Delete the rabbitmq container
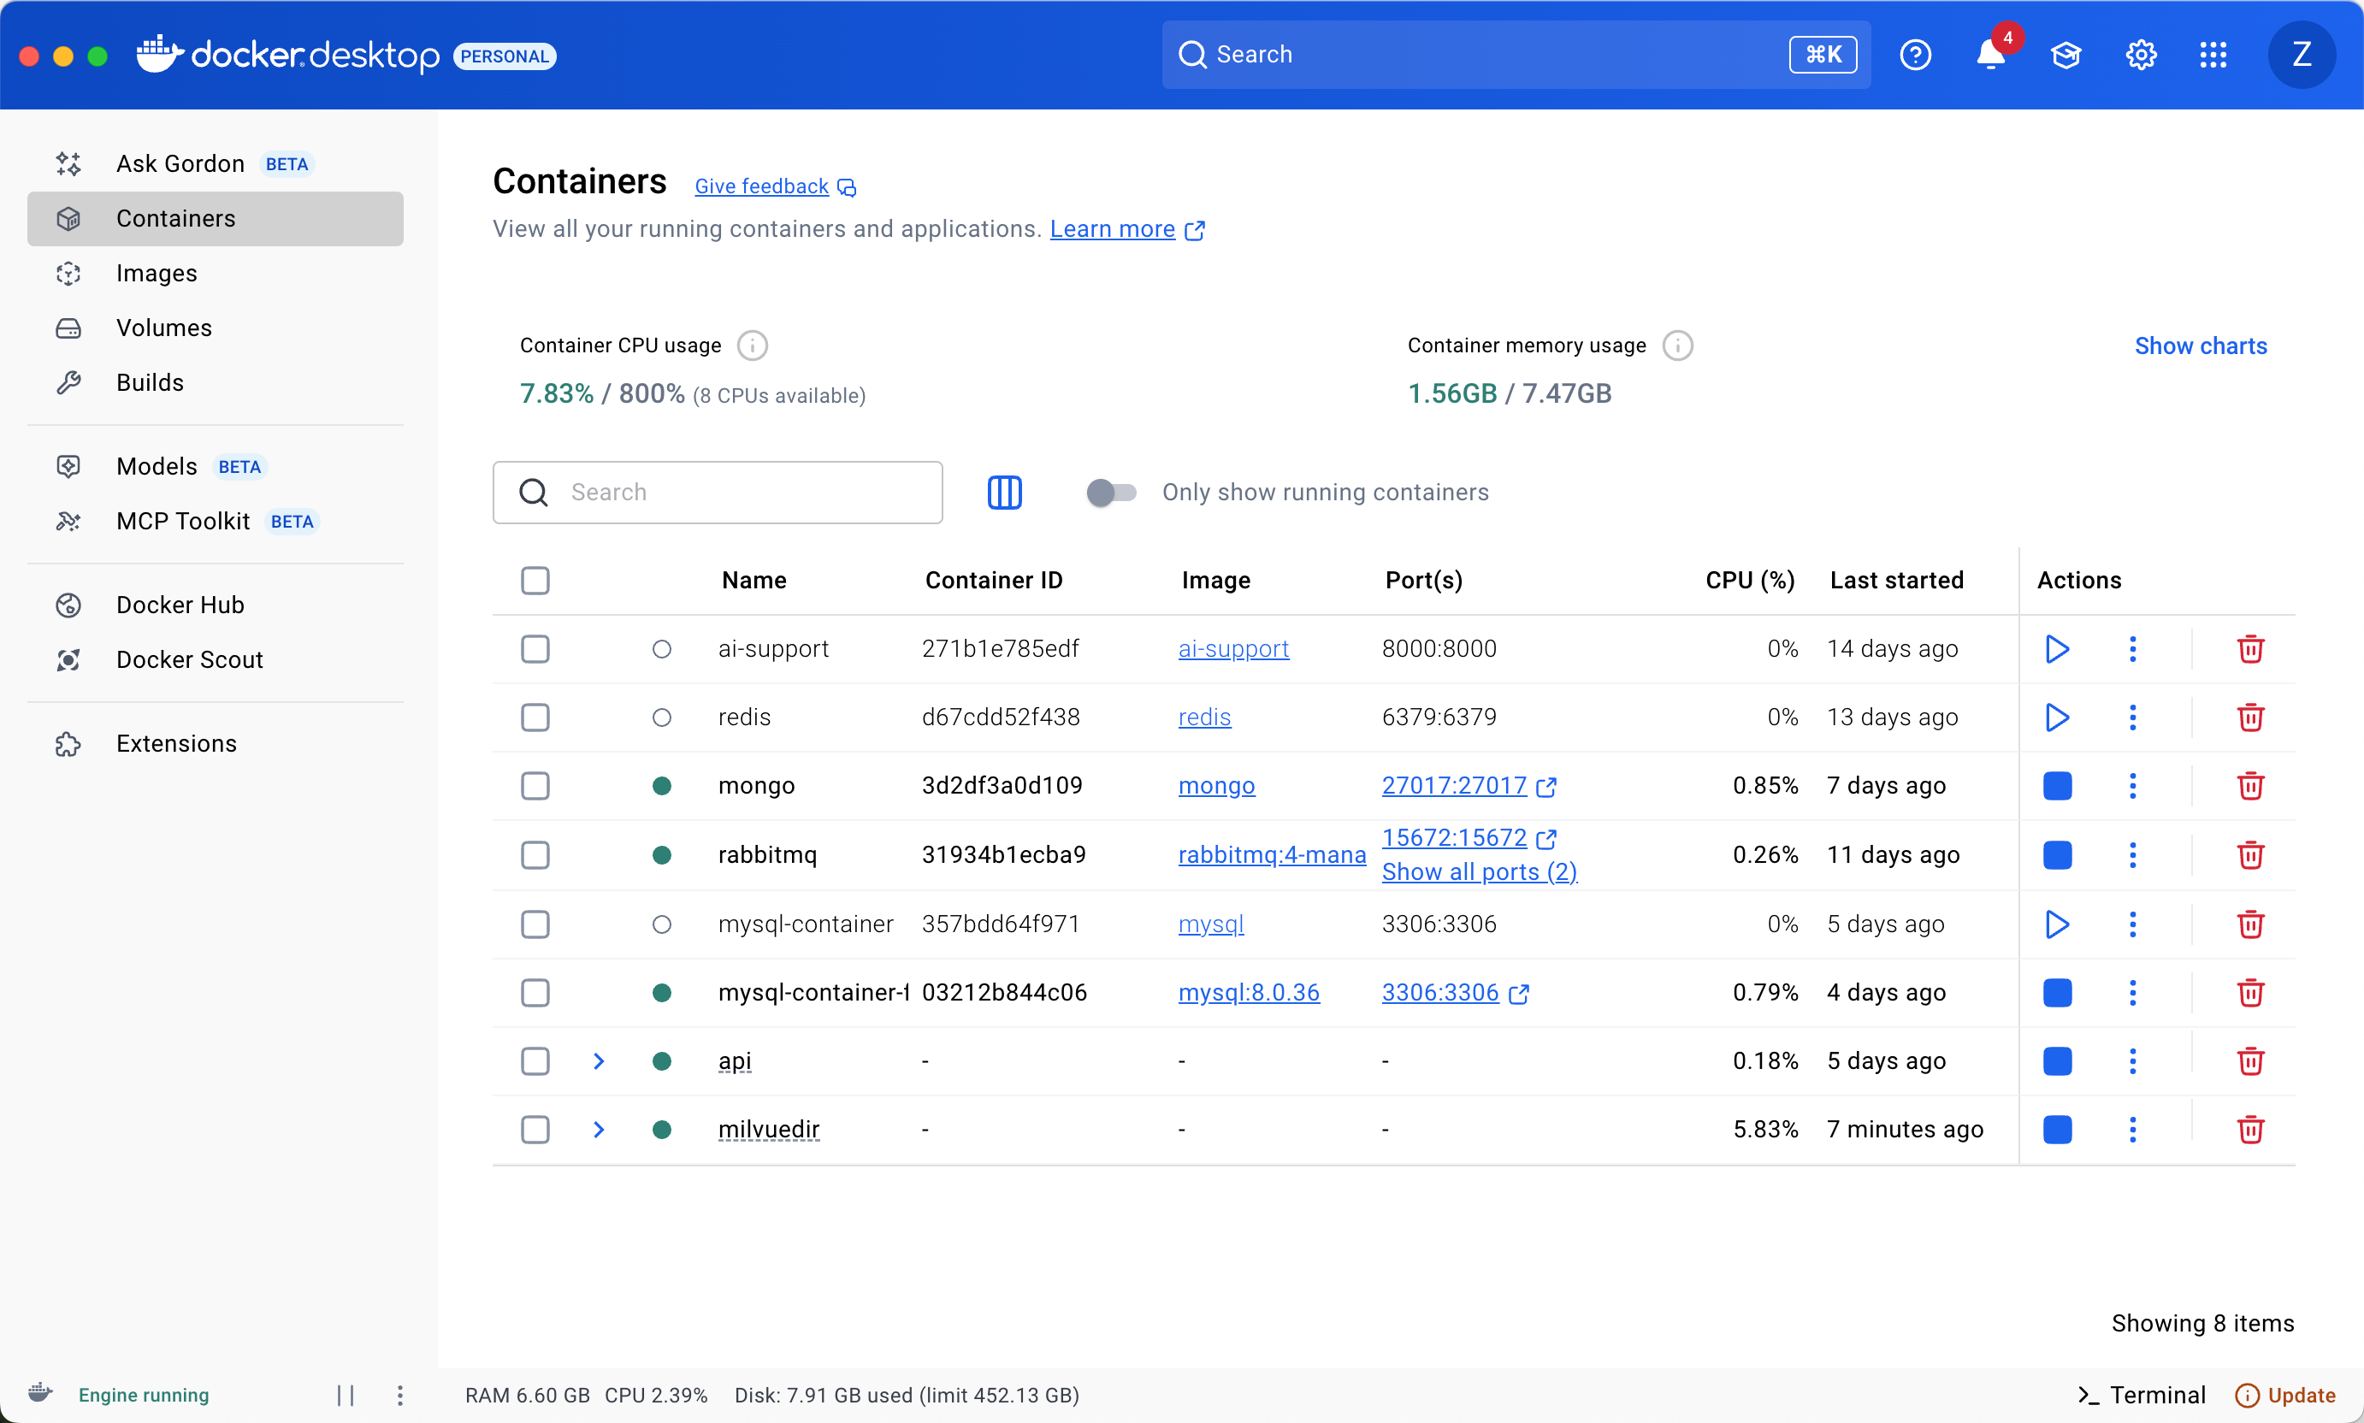 point(2250,855)
